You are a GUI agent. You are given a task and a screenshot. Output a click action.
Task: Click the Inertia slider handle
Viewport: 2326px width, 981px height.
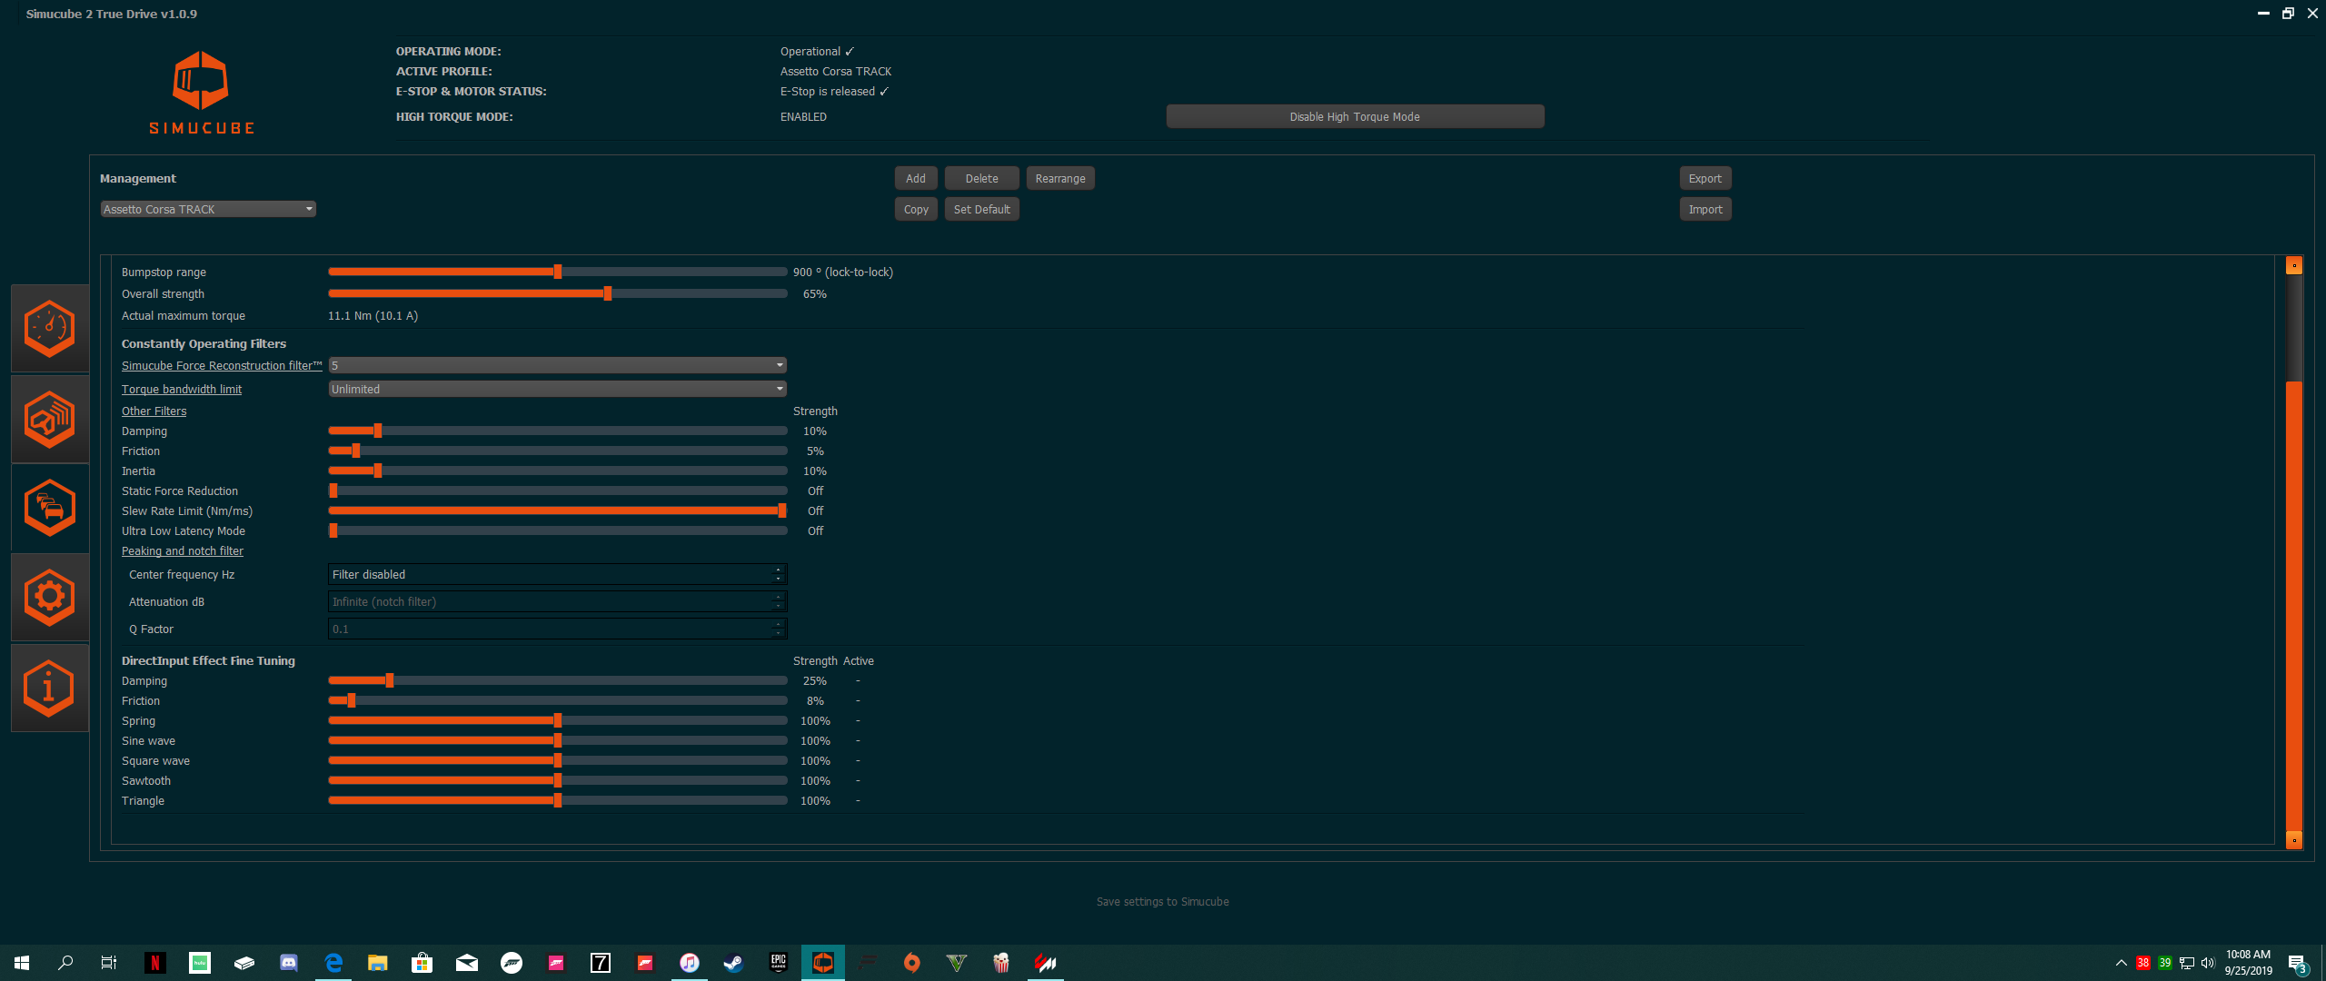(x=378, y=471)
